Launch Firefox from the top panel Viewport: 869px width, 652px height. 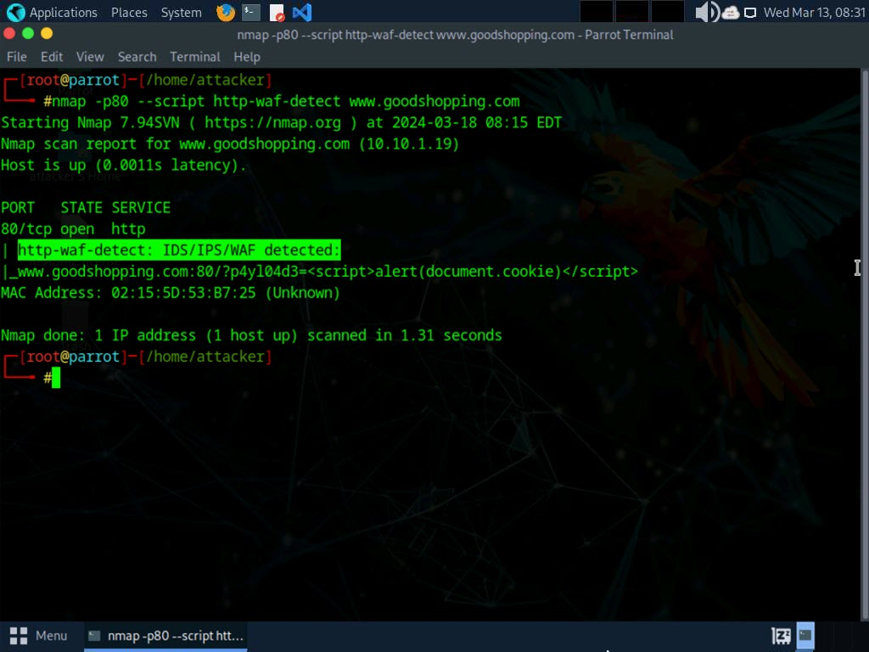point(226,13)
